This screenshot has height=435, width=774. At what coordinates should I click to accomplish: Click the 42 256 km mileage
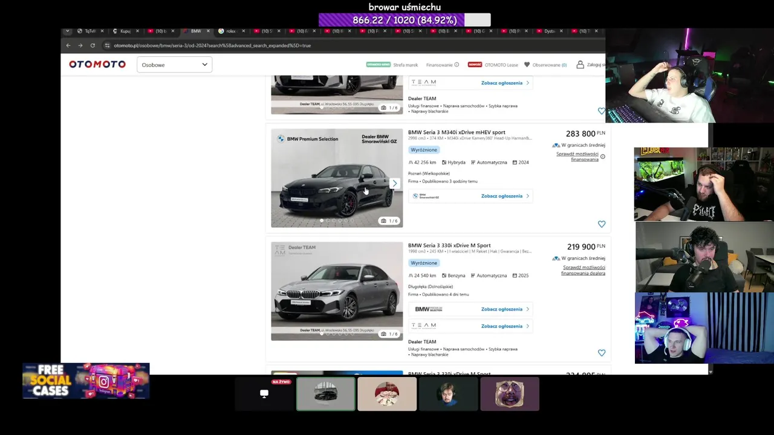point(425,163)
